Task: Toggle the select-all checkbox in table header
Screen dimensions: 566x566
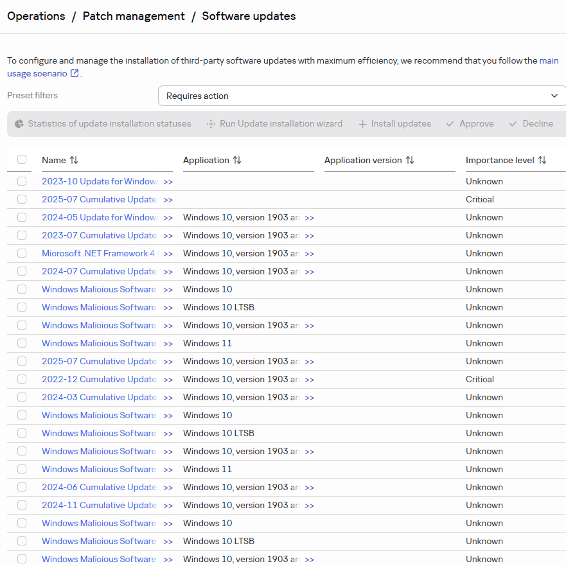Action: pyautogui.click(x=22, y=160)
